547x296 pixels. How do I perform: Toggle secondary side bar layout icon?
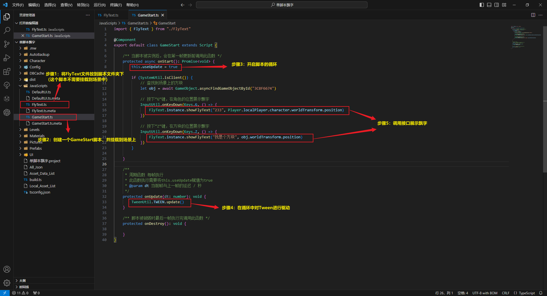[497, 5]
